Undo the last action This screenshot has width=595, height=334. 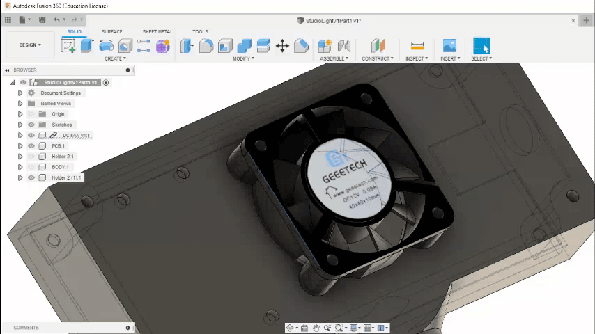[56, 19]
